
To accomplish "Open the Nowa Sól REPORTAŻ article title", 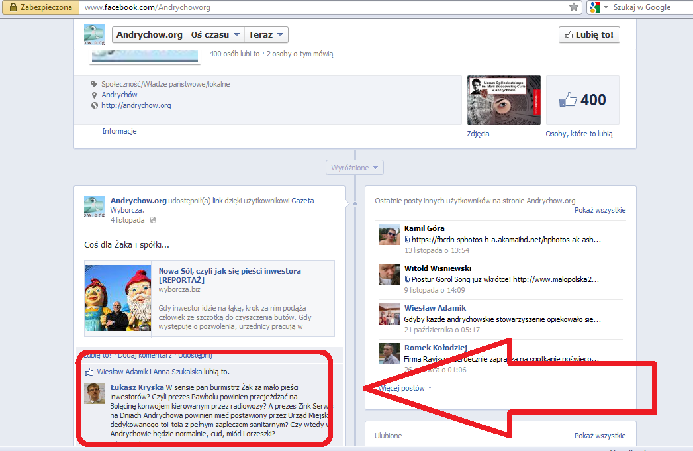I will [230, 276].
